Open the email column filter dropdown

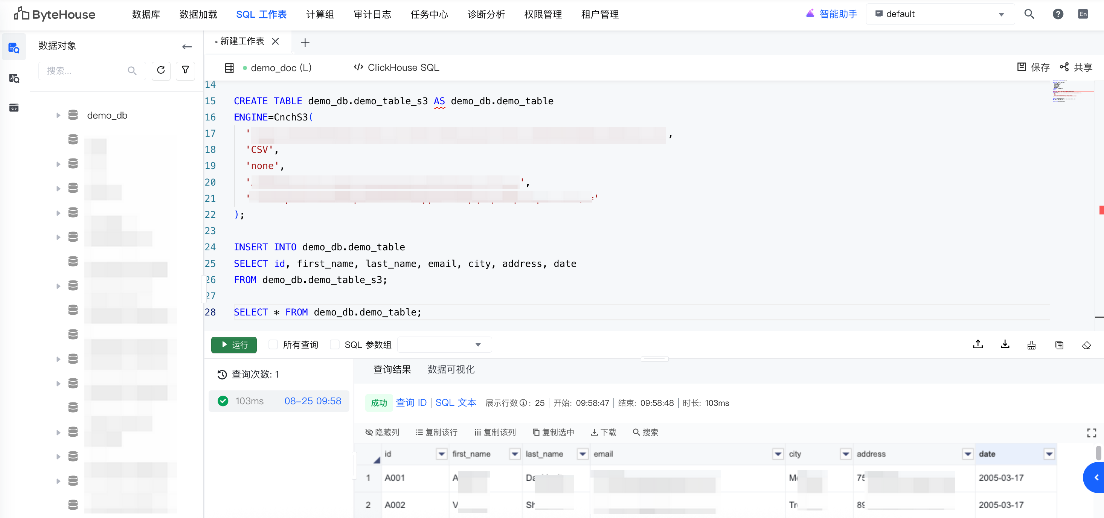(778, 454)
